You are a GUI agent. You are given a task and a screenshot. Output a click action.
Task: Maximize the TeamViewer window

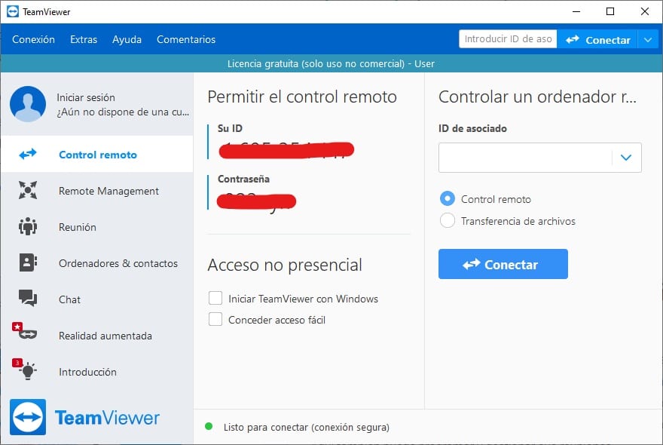tap(610, 11)
